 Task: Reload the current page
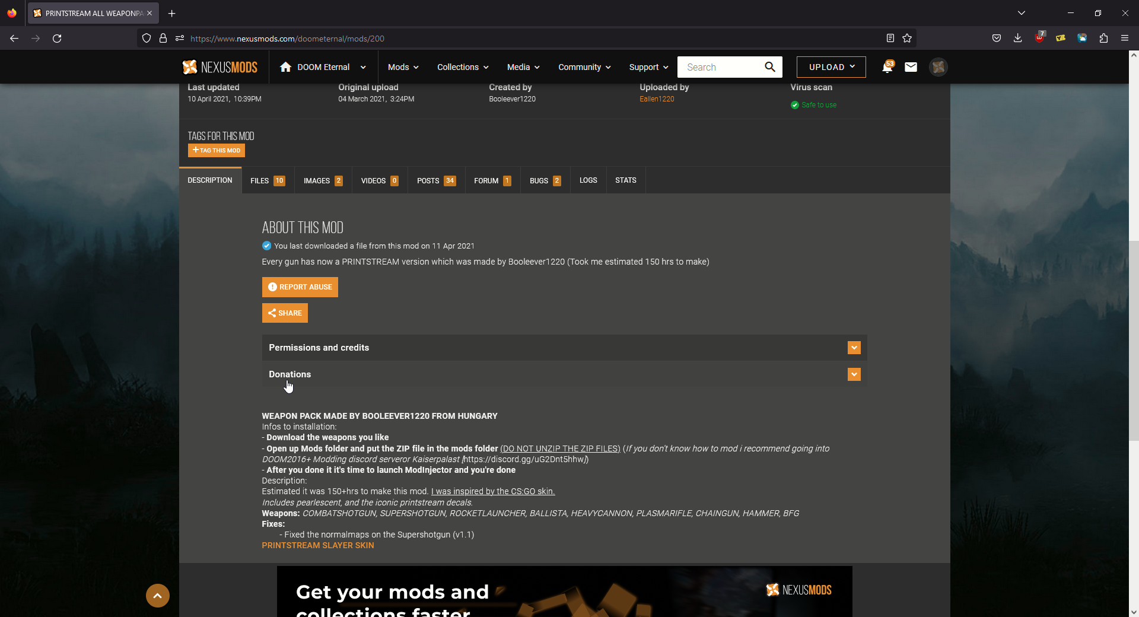pyautogui.click(x=57, y=39)
